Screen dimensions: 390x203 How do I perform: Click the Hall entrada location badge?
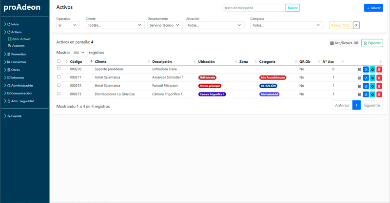208,78
